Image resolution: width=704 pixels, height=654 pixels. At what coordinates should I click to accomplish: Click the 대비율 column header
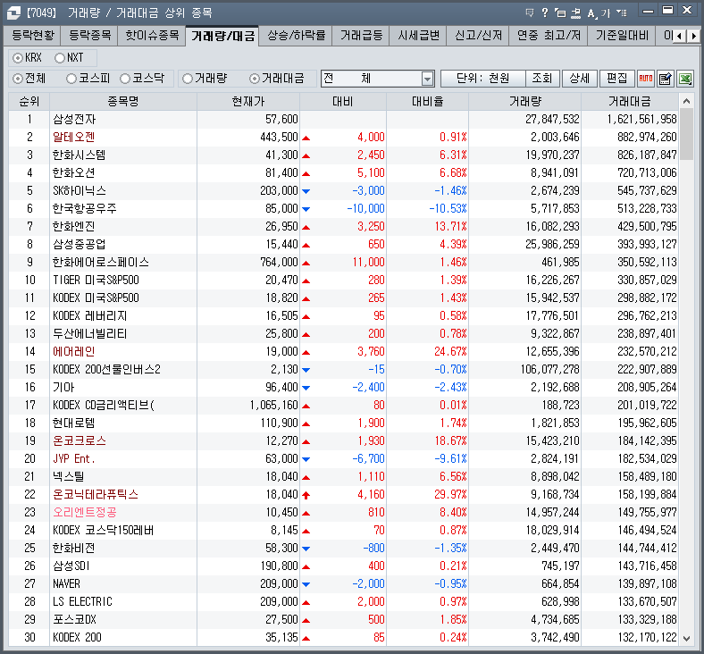pos(427,102)
